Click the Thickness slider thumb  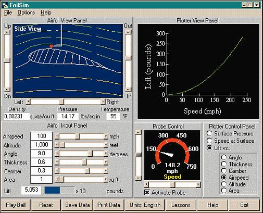point(84,162)
